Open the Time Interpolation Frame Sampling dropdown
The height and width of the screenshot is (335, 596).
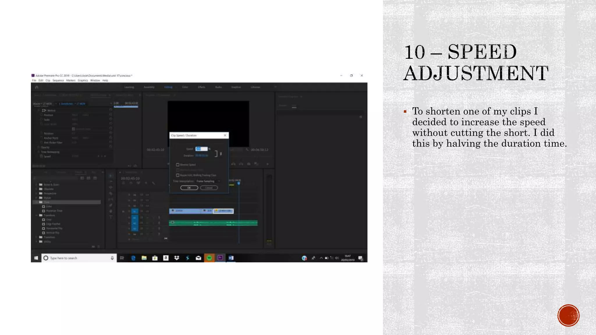(208, 181)
